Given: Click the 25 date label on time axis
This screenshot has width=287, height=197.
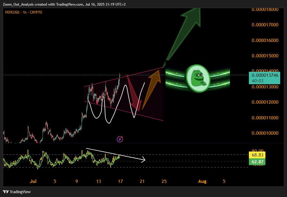Looking at the screenshot, I should click(x=164, y=181).
